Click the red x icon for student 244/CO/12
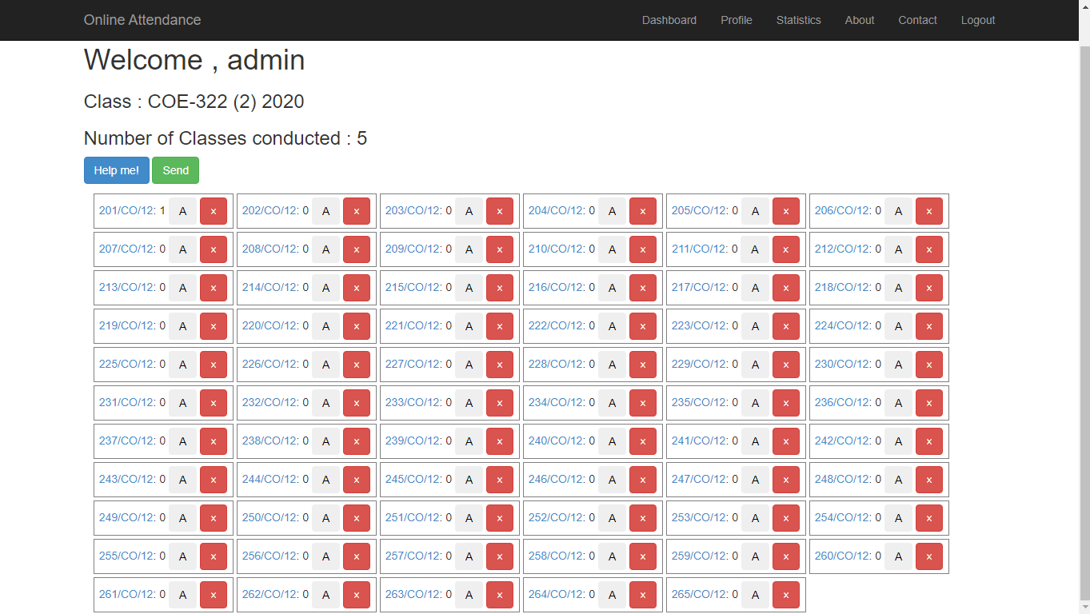Screen dimensions: 1090x614 (357, 480)
